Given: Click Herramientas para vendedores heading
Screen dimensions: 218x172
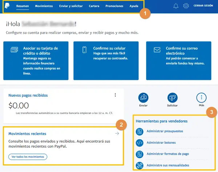Looking at the screenshot, I should pos(162,121).
